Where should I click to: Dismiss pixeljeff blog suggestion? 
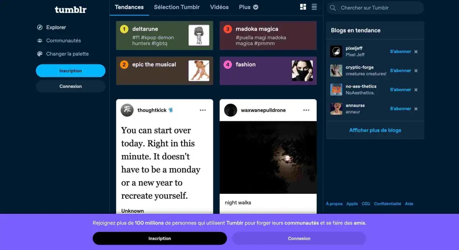[416, 52]
